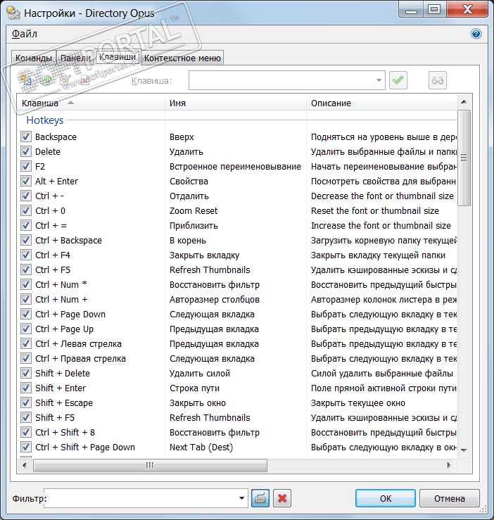This screenshot has height=520, width=494.
Task: Uncheck the Ctrl + F4 hotkey
Action: (26, 255)
